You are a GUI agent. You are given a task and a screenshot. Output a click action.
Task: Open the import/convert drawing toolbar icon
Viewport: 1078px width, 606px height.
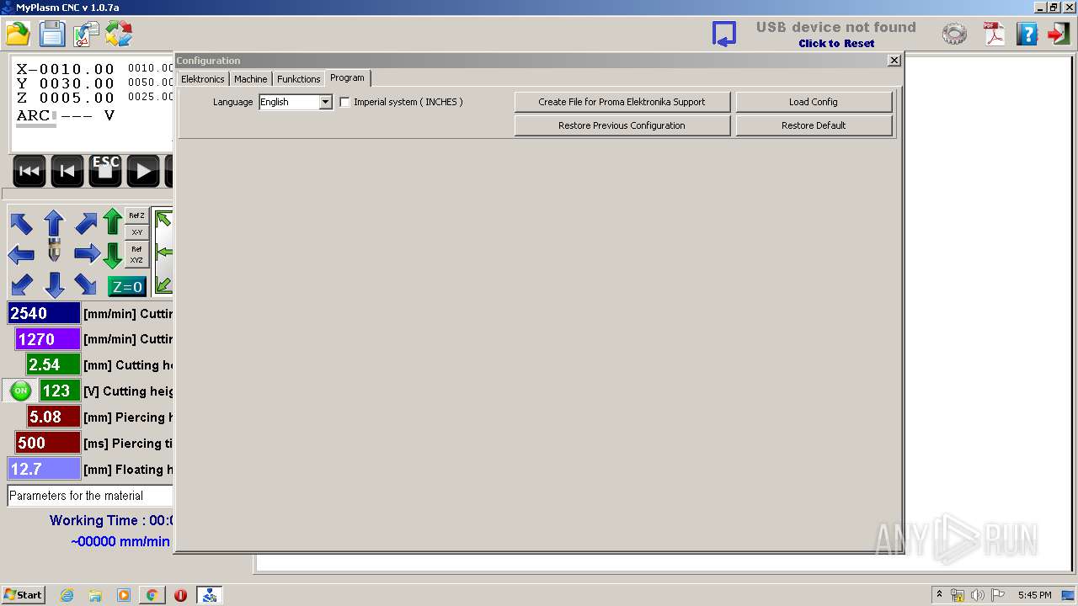[x=86, y=34]
